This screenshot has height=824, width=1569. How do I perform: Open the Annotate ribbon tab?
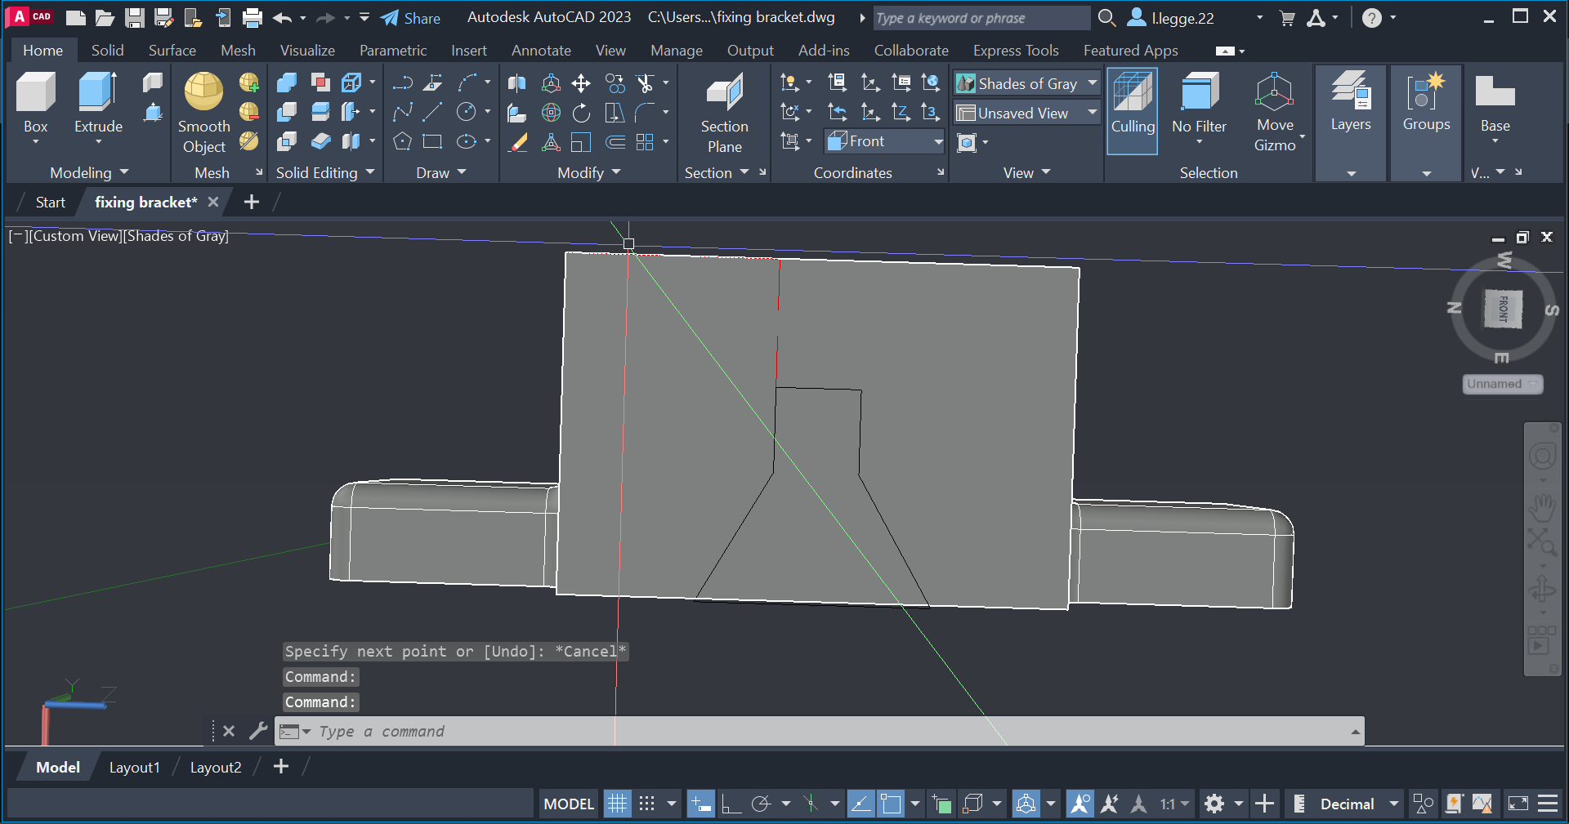pos(541,50)
